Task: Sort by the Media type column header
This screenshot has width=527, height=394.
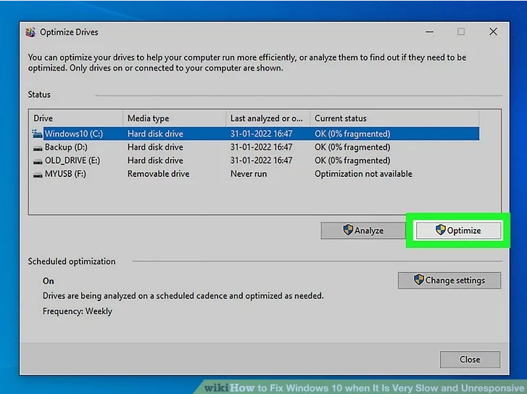Action: click(174, 118)
